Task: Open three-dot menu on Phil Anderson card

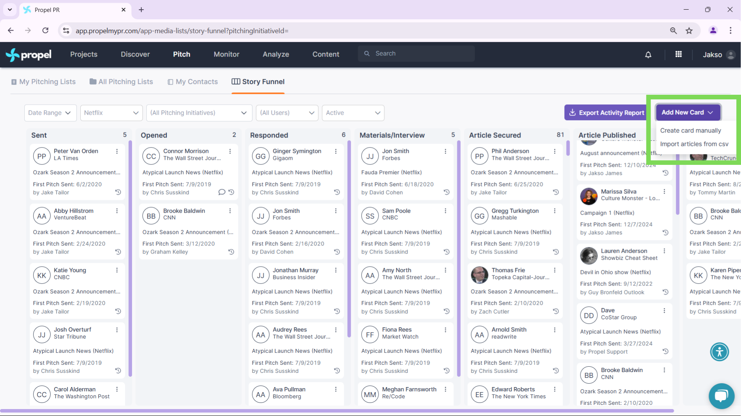Action: pyautogui.click(x=555, y=151)
